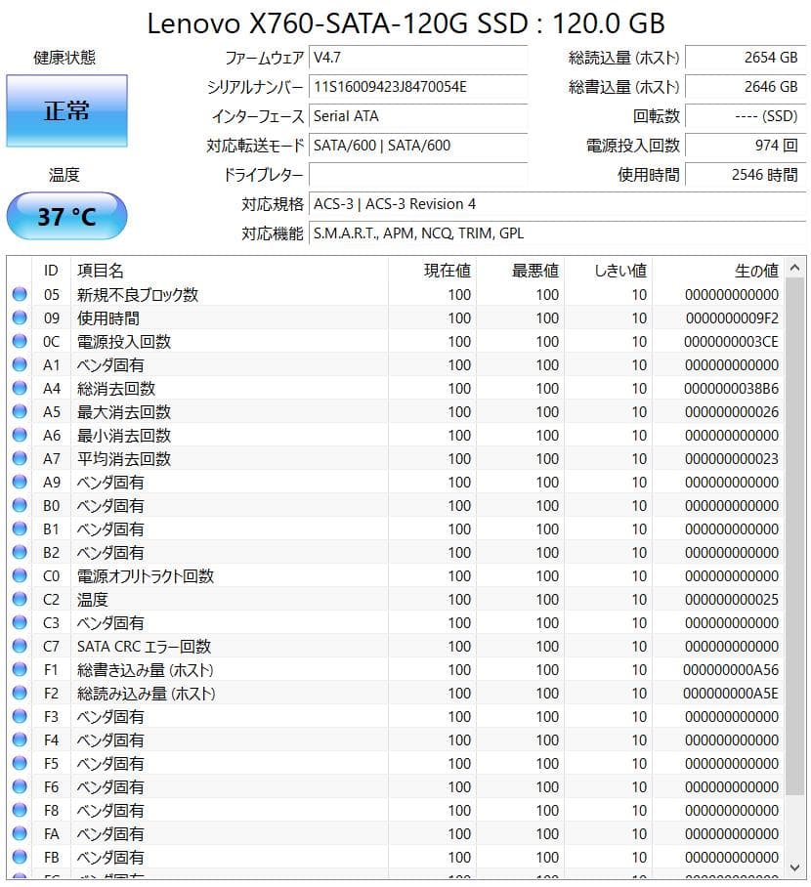Click blue status icon for row 05

tap(20, 295)
